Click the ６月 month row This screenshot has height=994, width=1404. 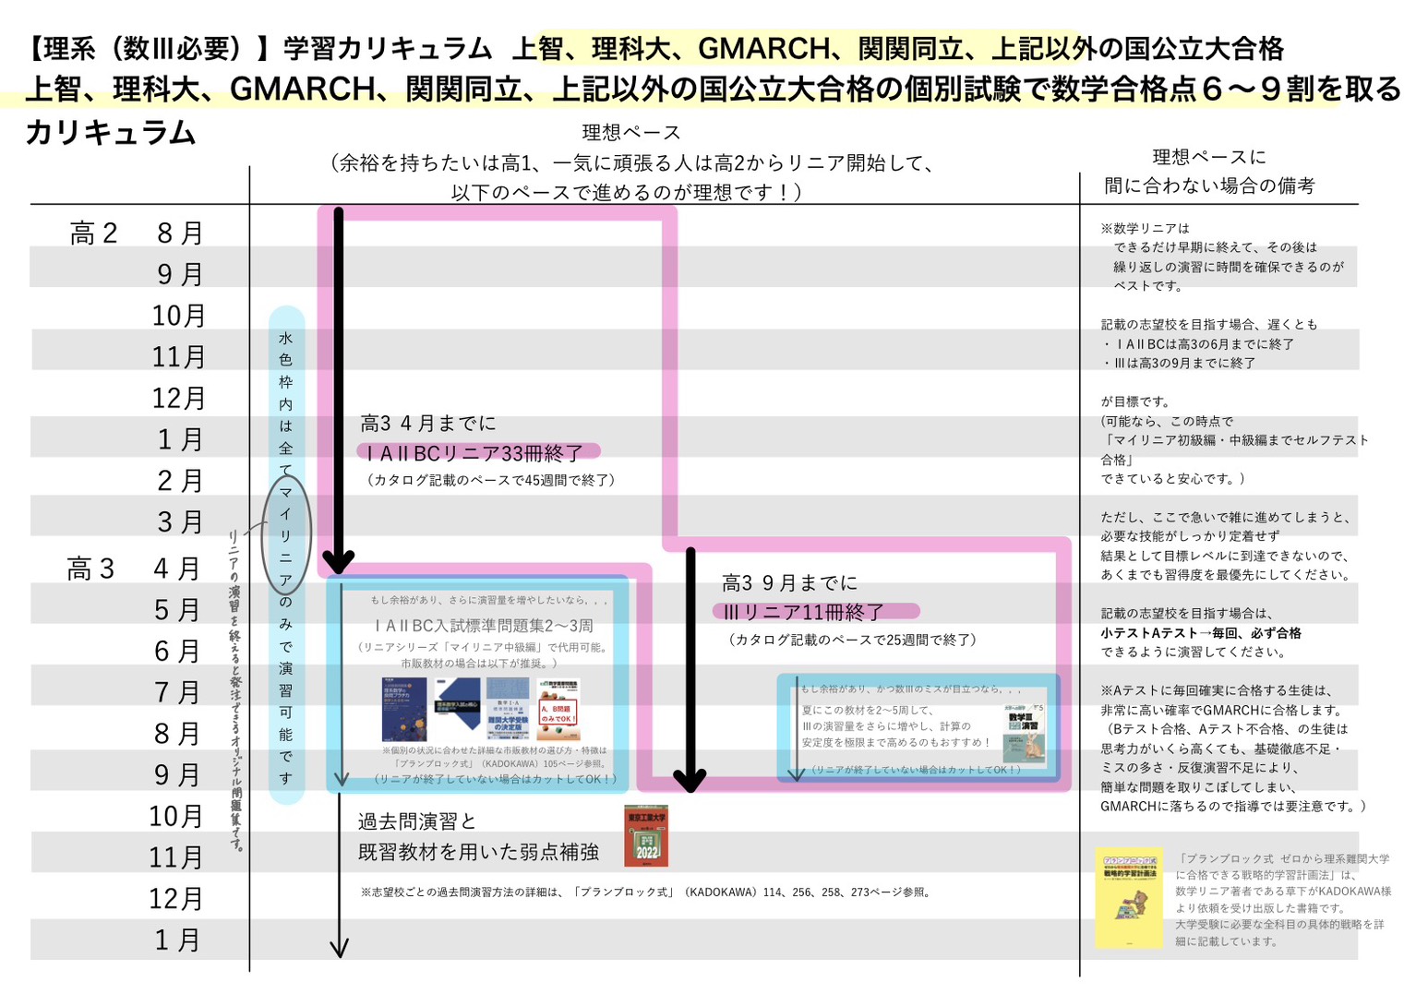[177, 652]
